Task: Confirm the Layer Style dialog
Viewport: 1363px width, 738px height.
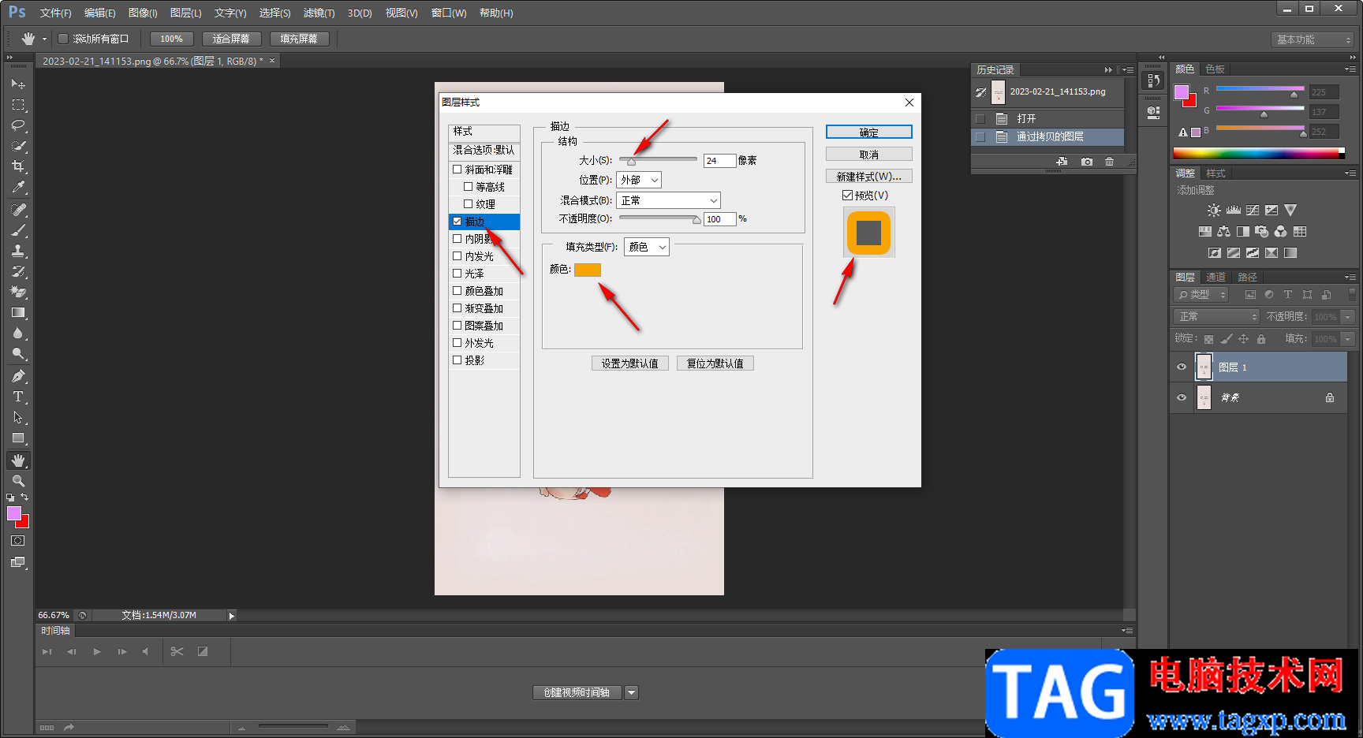Action: point(869,132)
